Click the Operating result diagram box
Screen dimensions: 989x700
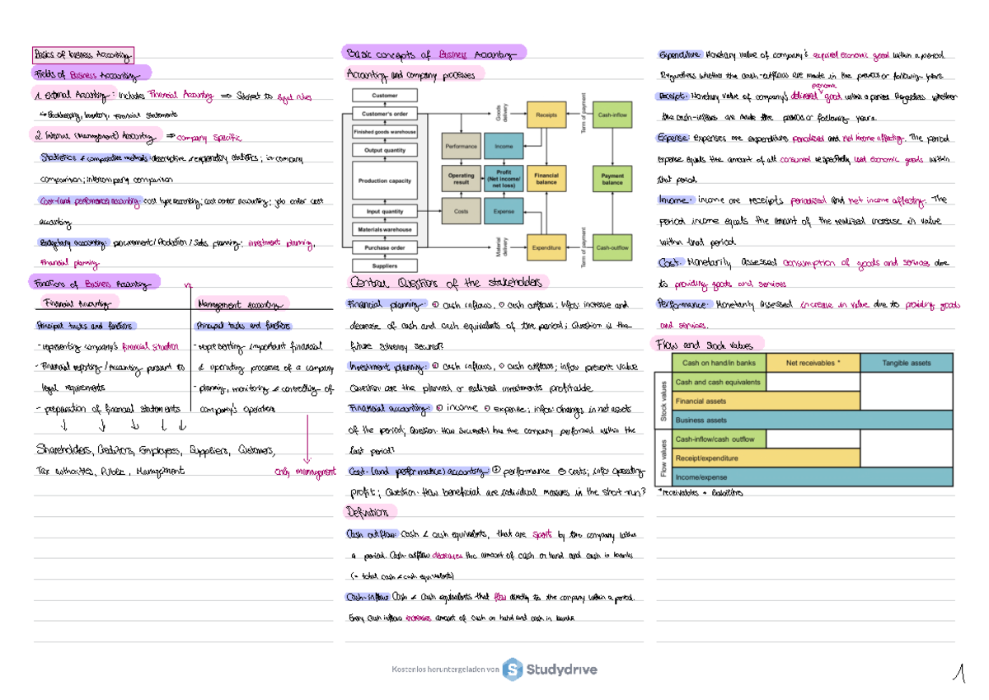tap(461, 179)
